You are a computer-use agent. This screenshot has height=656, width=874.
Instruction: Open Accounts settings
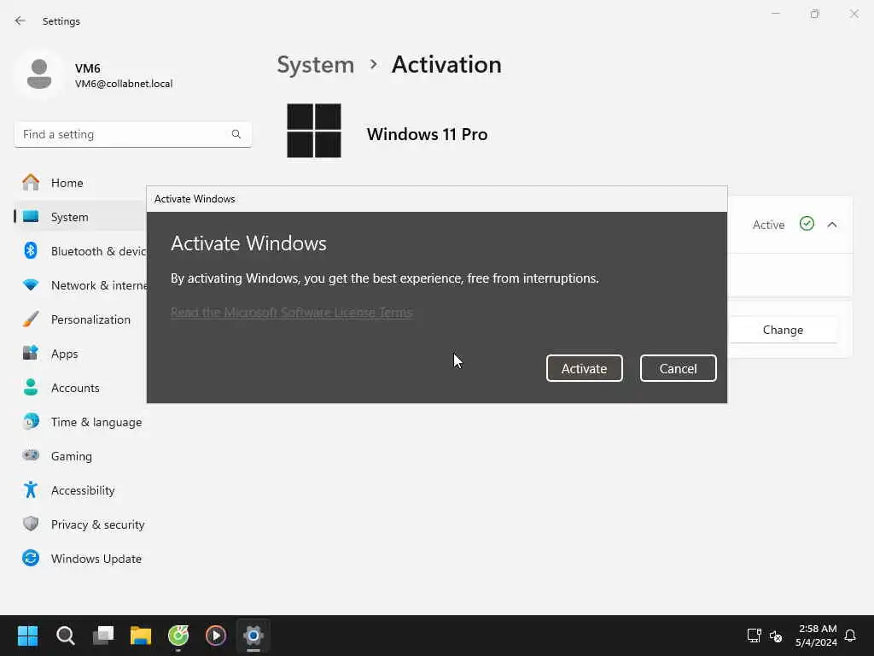pyautogui.click(x=81, y=388)
